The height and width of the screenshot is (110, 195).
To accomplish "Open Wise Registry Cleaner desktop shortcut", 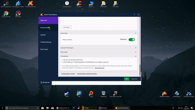I will pyautogui.click(x=18, y=4).
